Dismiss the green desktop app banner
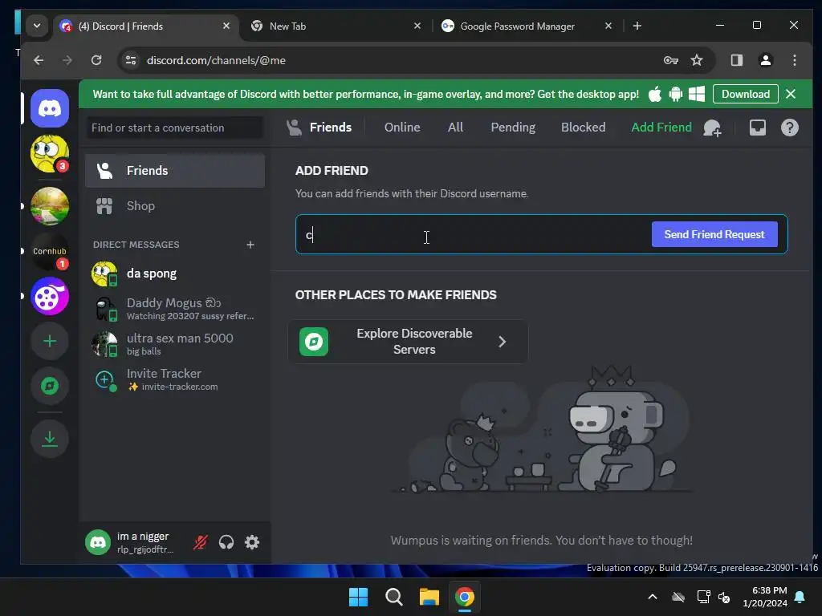This screenshot has height=616, width=822. pyautogui.click(x=791, y=95)
